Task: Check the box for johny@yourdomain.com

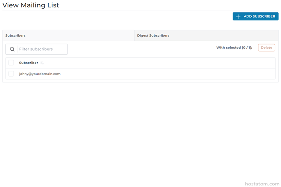Action: (x=11, y=74)
